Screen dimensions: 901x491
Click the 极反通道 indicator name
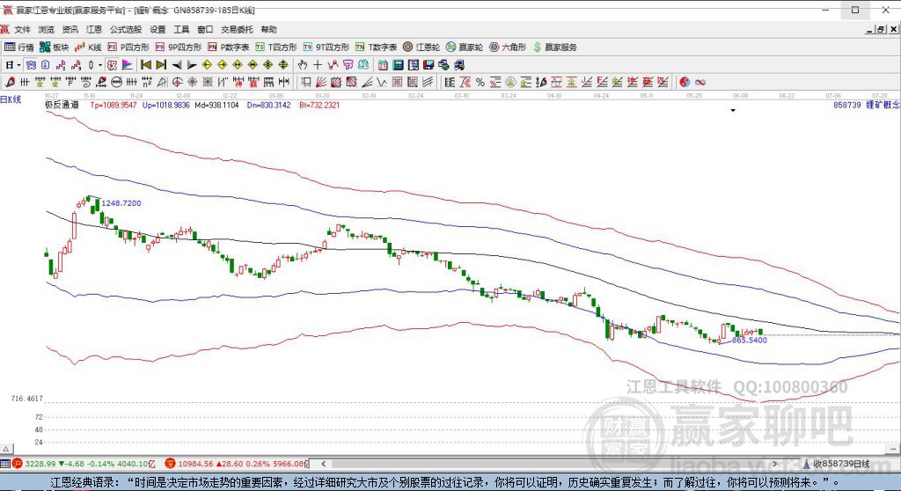[x=62, y=106]
